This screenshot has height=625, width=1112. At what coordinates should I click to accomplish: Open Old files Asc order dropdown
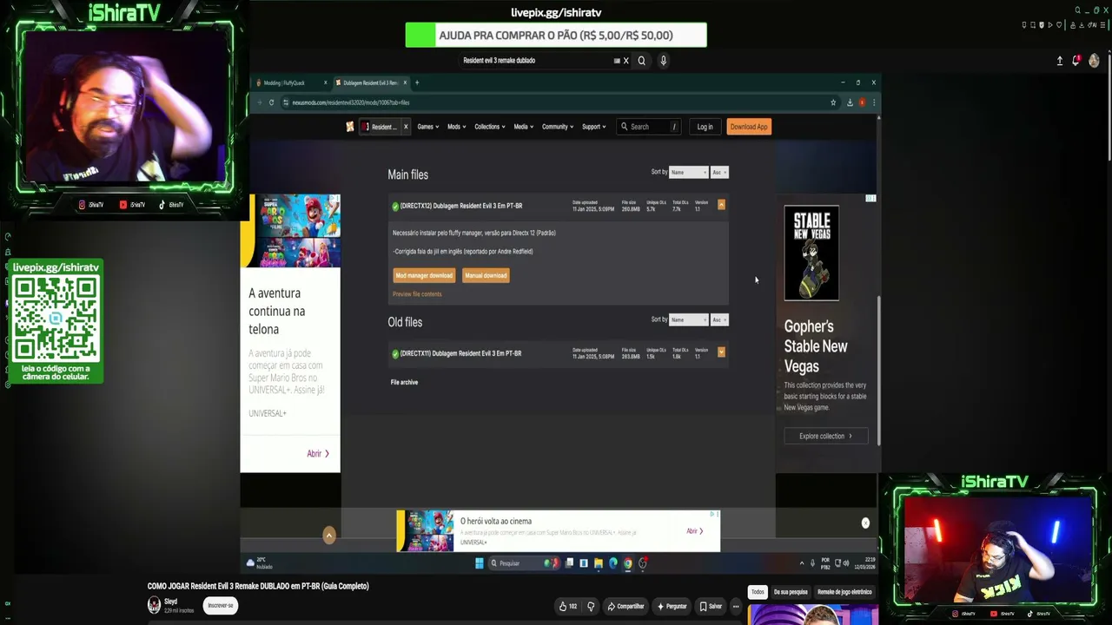pyautogui.click(x=718, y=319)
